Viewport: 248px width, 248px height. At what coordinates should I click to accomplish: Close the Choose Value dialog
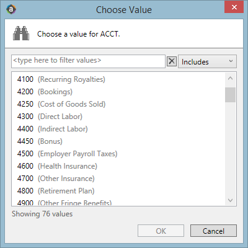[x=234, y=7]
